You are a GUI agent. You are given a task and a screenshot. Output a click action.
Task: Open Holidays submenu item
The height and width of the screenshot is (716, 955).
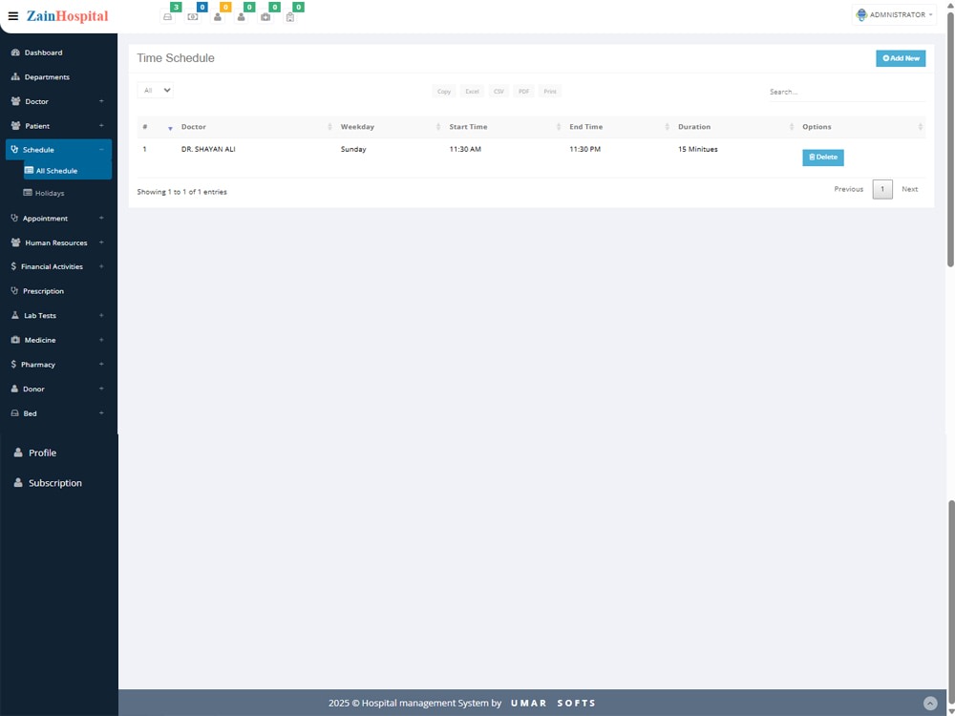tap(50, 193)
